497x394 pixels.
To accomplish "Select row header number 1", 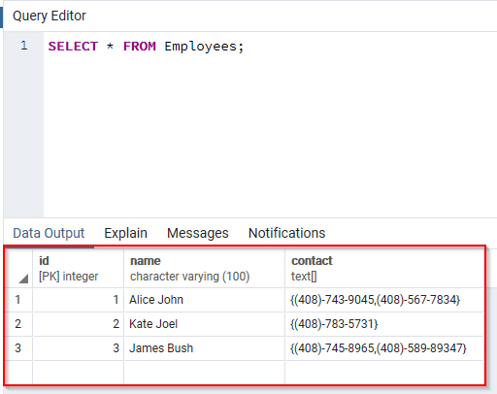I will pyautogui.click(x=18, y=300).
